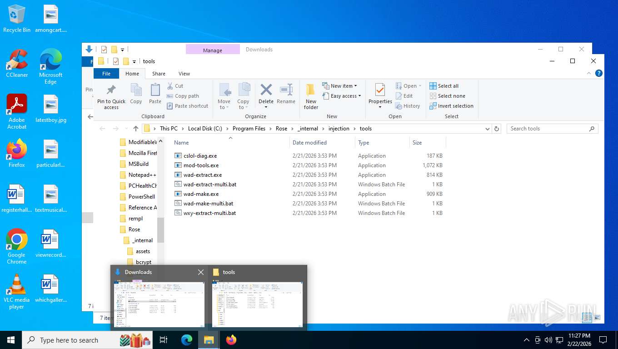618x349 pixels.
Task: Open the recent locations dropdown arrow
Action: click(x=126, y=129)
